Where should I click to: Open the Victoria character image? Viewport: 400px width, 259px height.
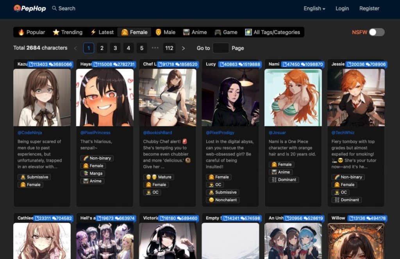pos(168,241)
